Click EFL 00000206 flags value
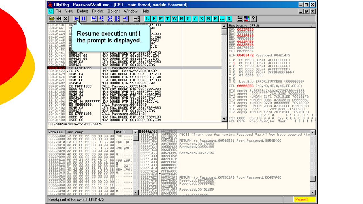363x204 pixels. pyautogui.click(x=245, y=86)
